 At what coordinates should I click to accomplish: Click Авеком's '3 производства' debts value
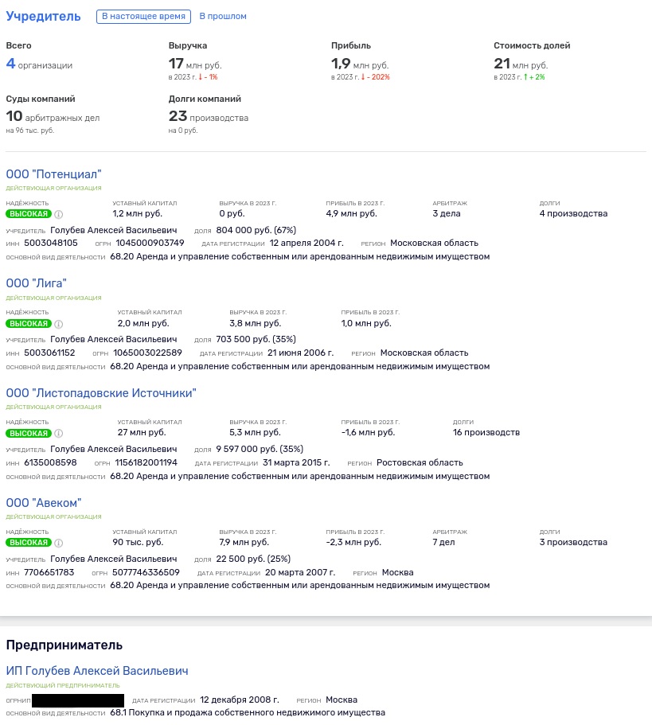(573, 543)
